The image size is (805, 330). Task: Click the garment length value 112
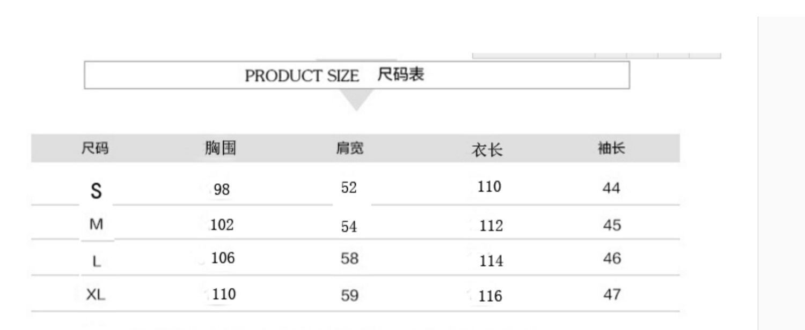coord(491,227)
